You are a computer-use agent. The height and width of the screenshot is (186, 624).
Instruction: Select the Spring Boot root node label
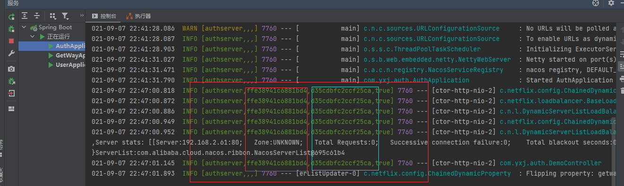point(55,27)
